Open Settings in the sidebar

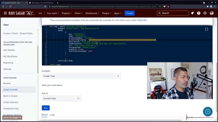7,69
